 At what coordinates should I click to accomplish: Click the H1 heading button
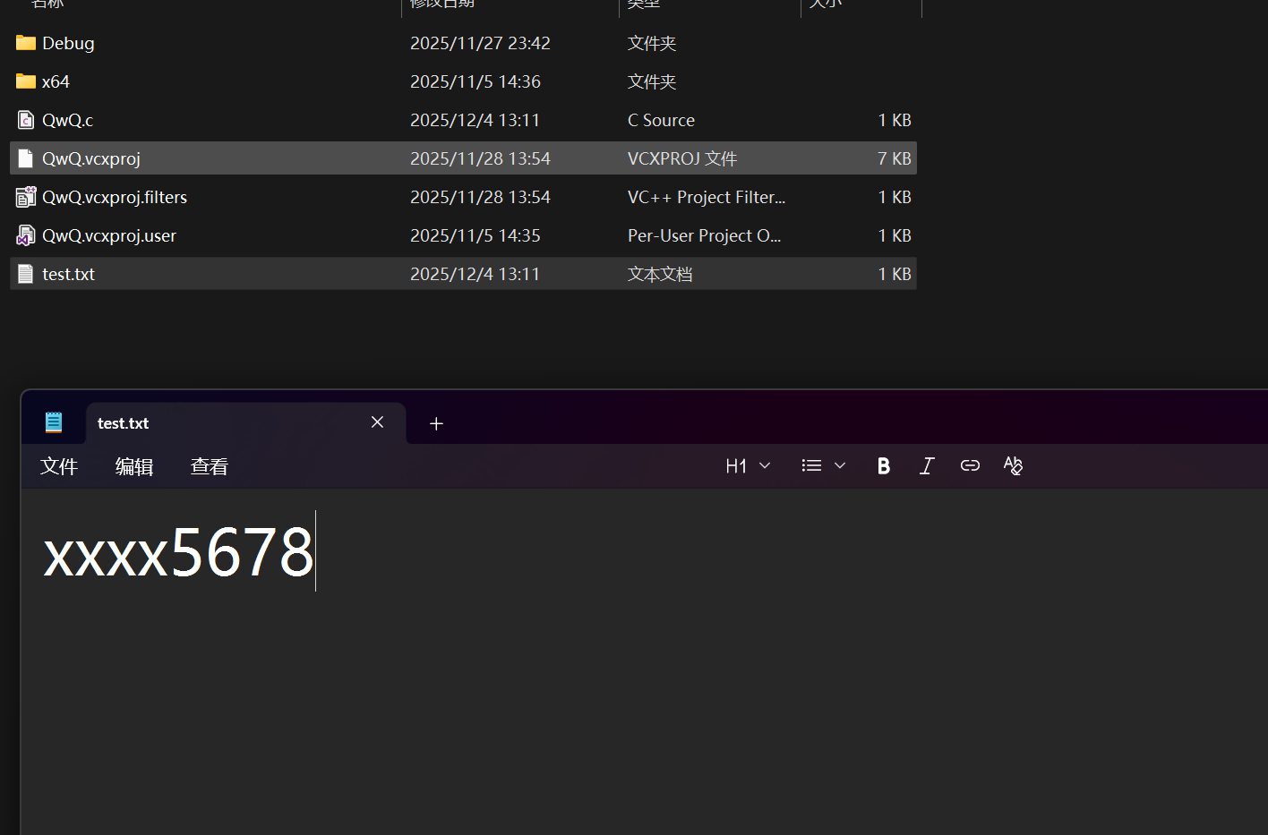[x=736, y=465]
